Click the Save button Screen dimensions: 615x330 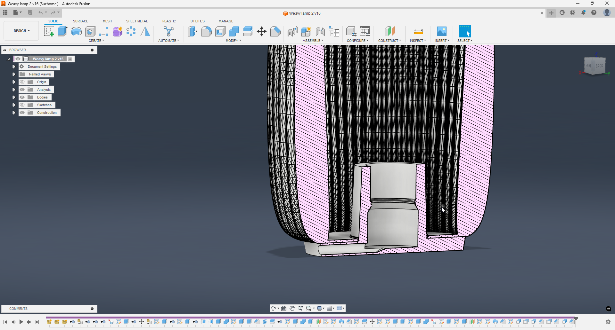click(x=30, y=12)
